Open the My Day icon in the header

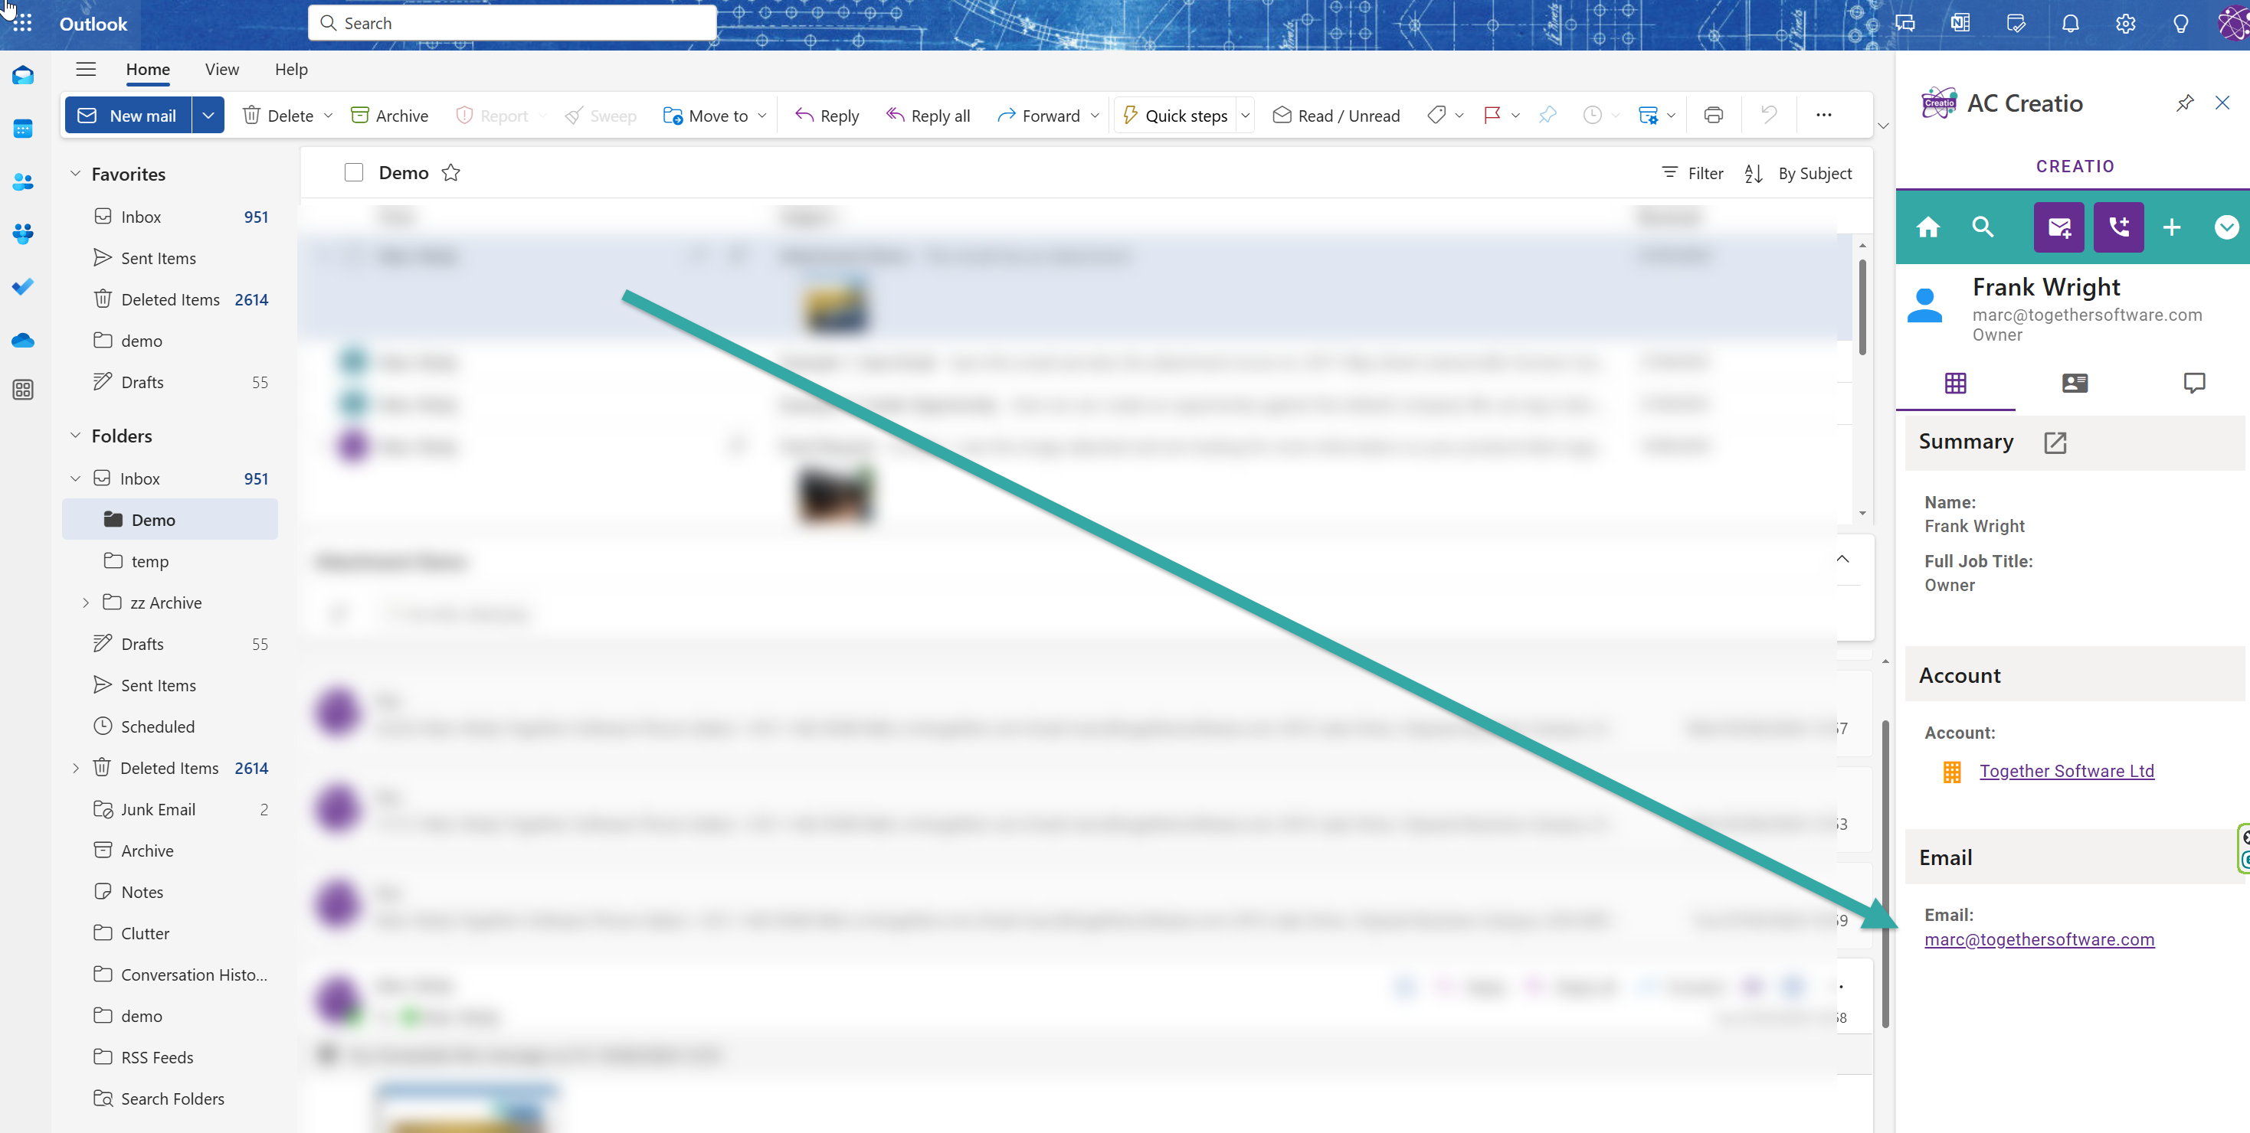[x=2015, y=24]
